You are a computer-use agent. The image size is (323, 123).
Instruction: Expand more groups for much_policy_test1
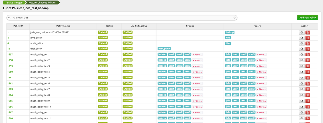(197, 55)
